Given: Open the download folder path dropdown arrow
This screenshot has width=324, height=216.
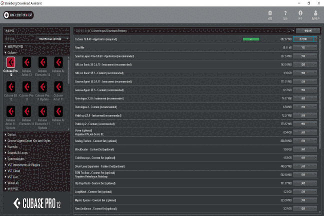Looking at the screenshot, I should pyautogui.click(x=293, y=31).
